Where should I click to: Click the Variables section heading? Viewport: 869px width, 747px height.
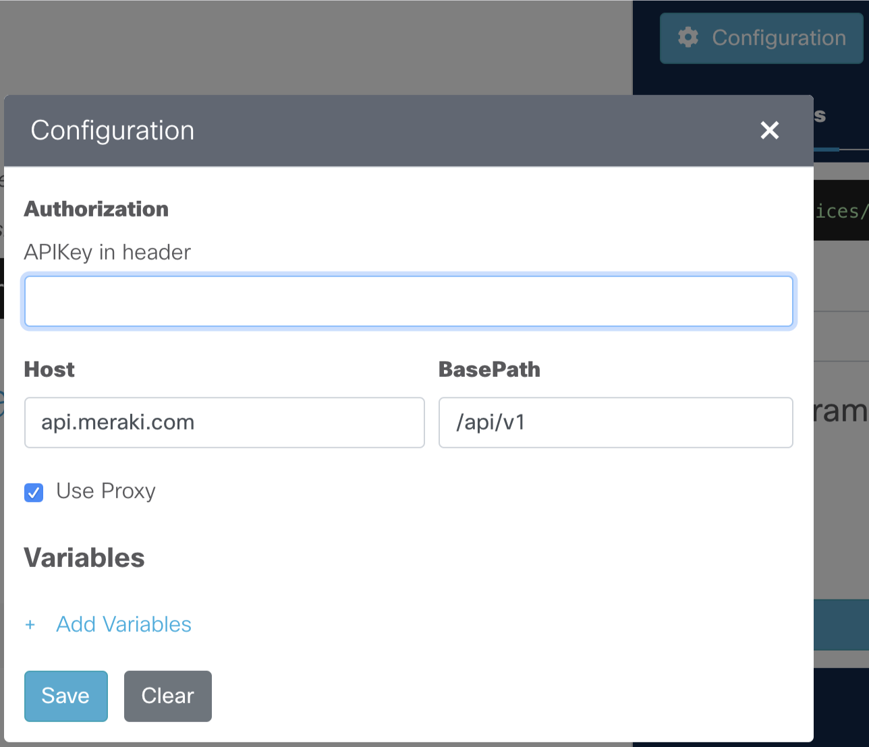coord(84,558)
